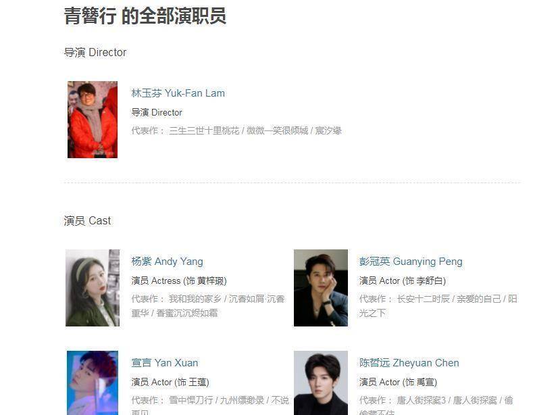Click the page title 青簪行 的全部演职员

pos(145,16)
